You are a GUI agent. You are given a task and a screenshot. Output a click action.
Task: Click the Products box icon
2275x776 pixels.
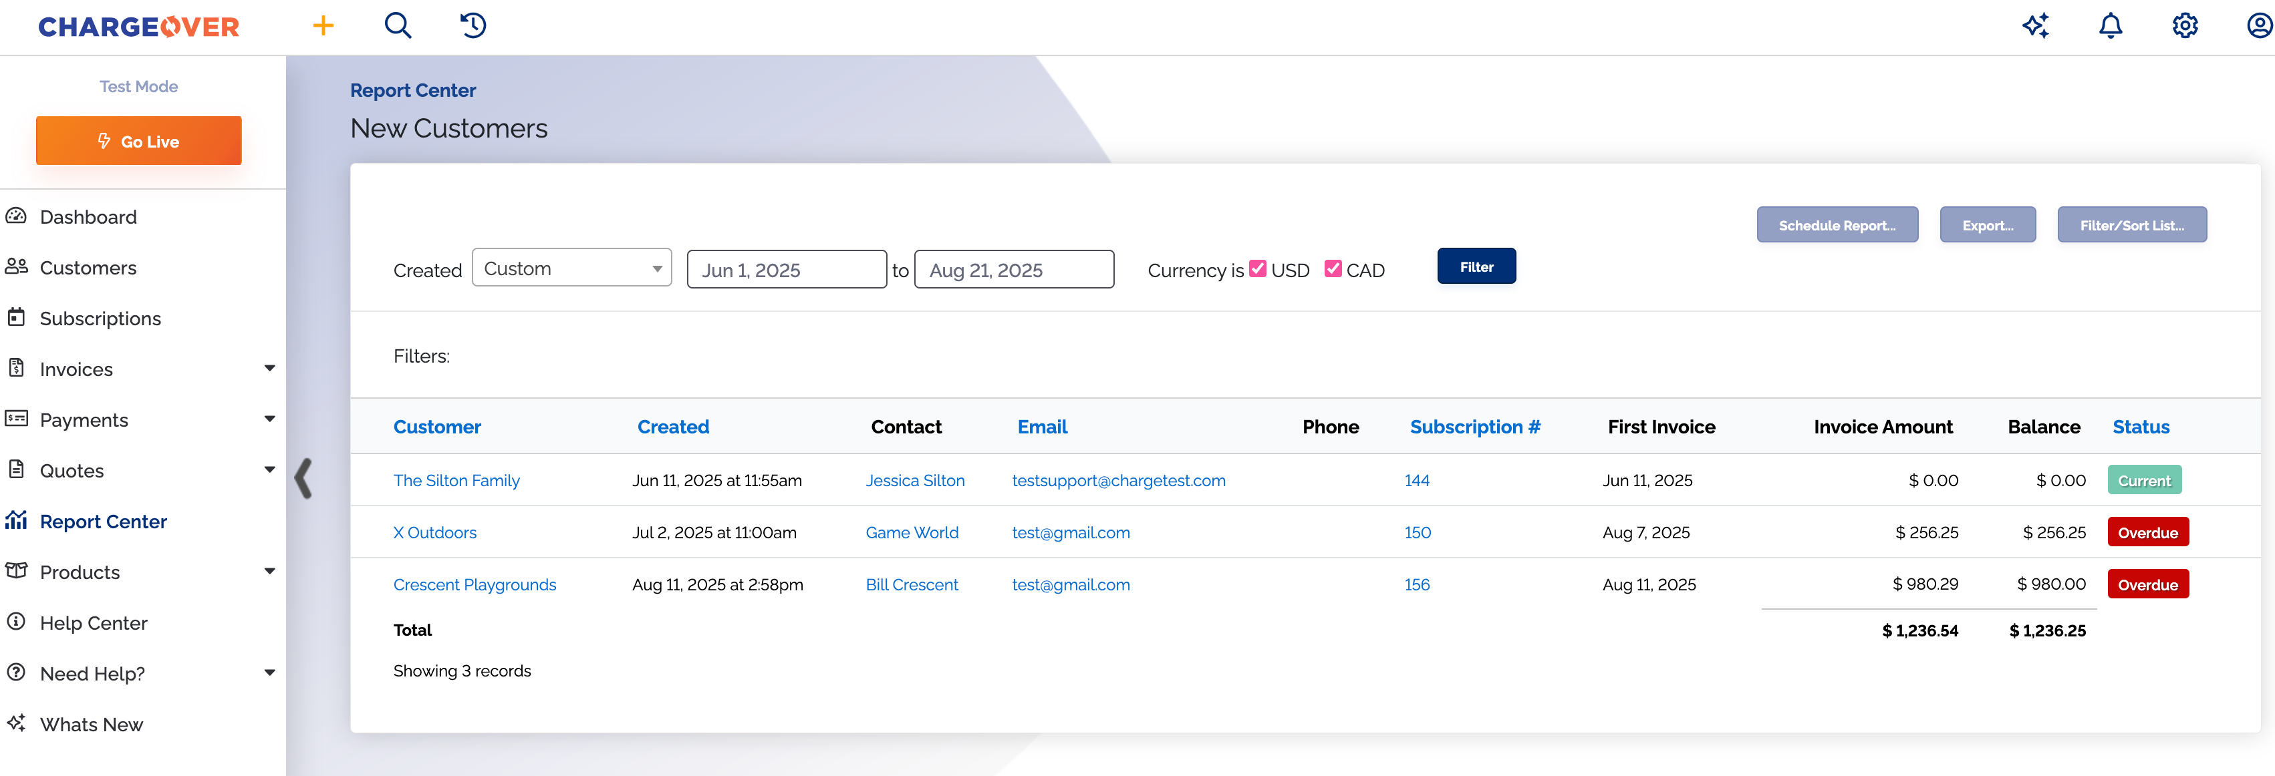(16, 571)
